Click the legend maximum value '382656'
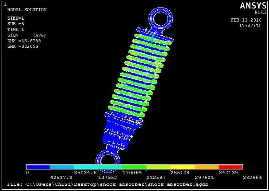 [x=252, y=178]
